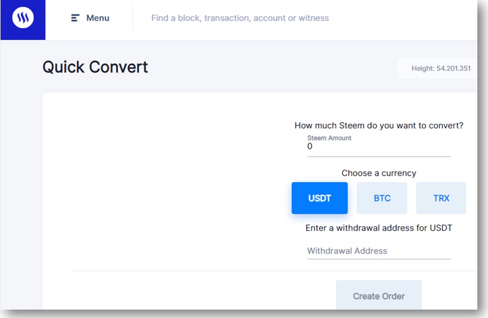Select USDT as the currency

tap(320, 198)
